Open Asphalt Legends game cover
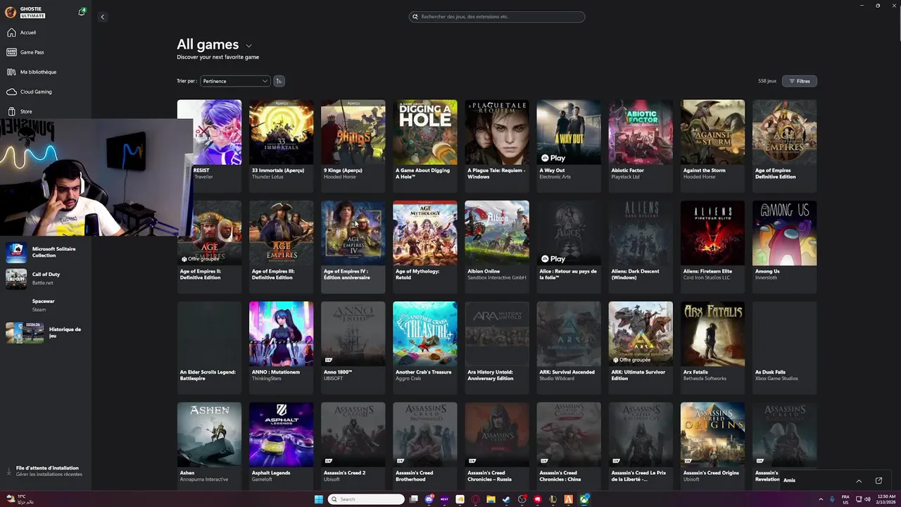Screen dimensions: 901x507 pyautogui.click(x=281, y=434)
